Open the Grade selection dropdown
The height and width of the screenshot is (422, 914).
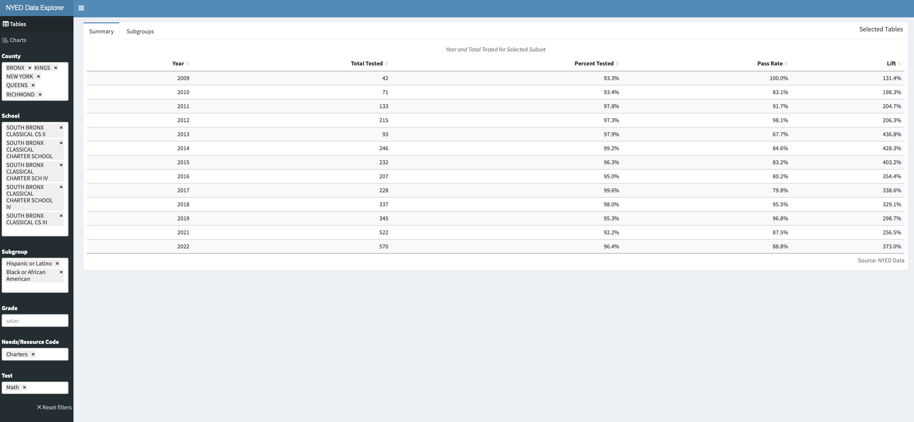pyautogui.click(x=35, y=320)
